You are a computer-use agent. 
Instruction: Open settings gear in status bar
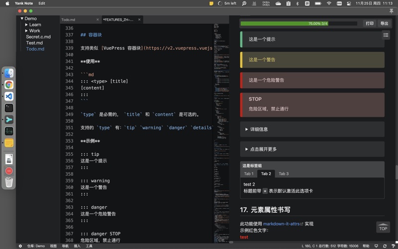click(20, 246)
